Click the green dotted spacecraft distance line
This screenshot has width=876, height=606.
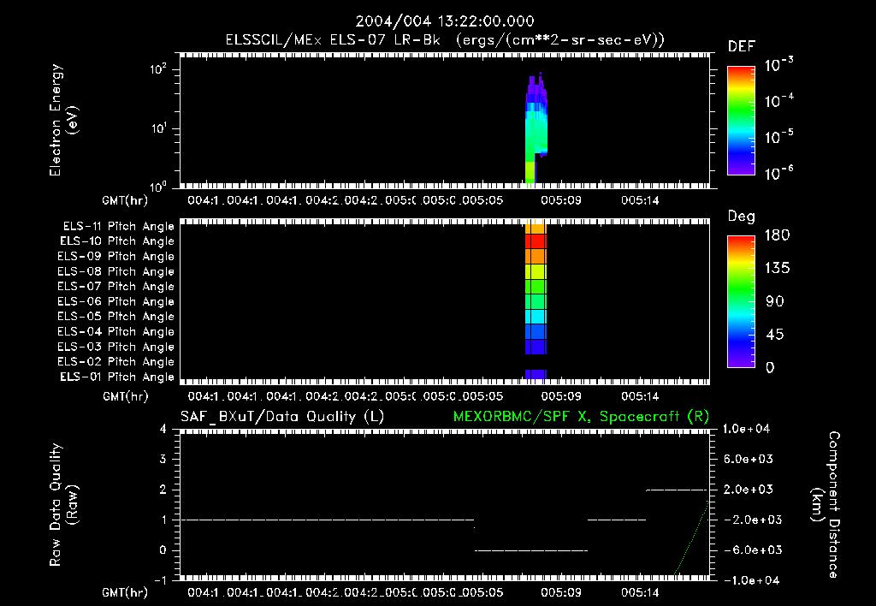pos(691,538)
